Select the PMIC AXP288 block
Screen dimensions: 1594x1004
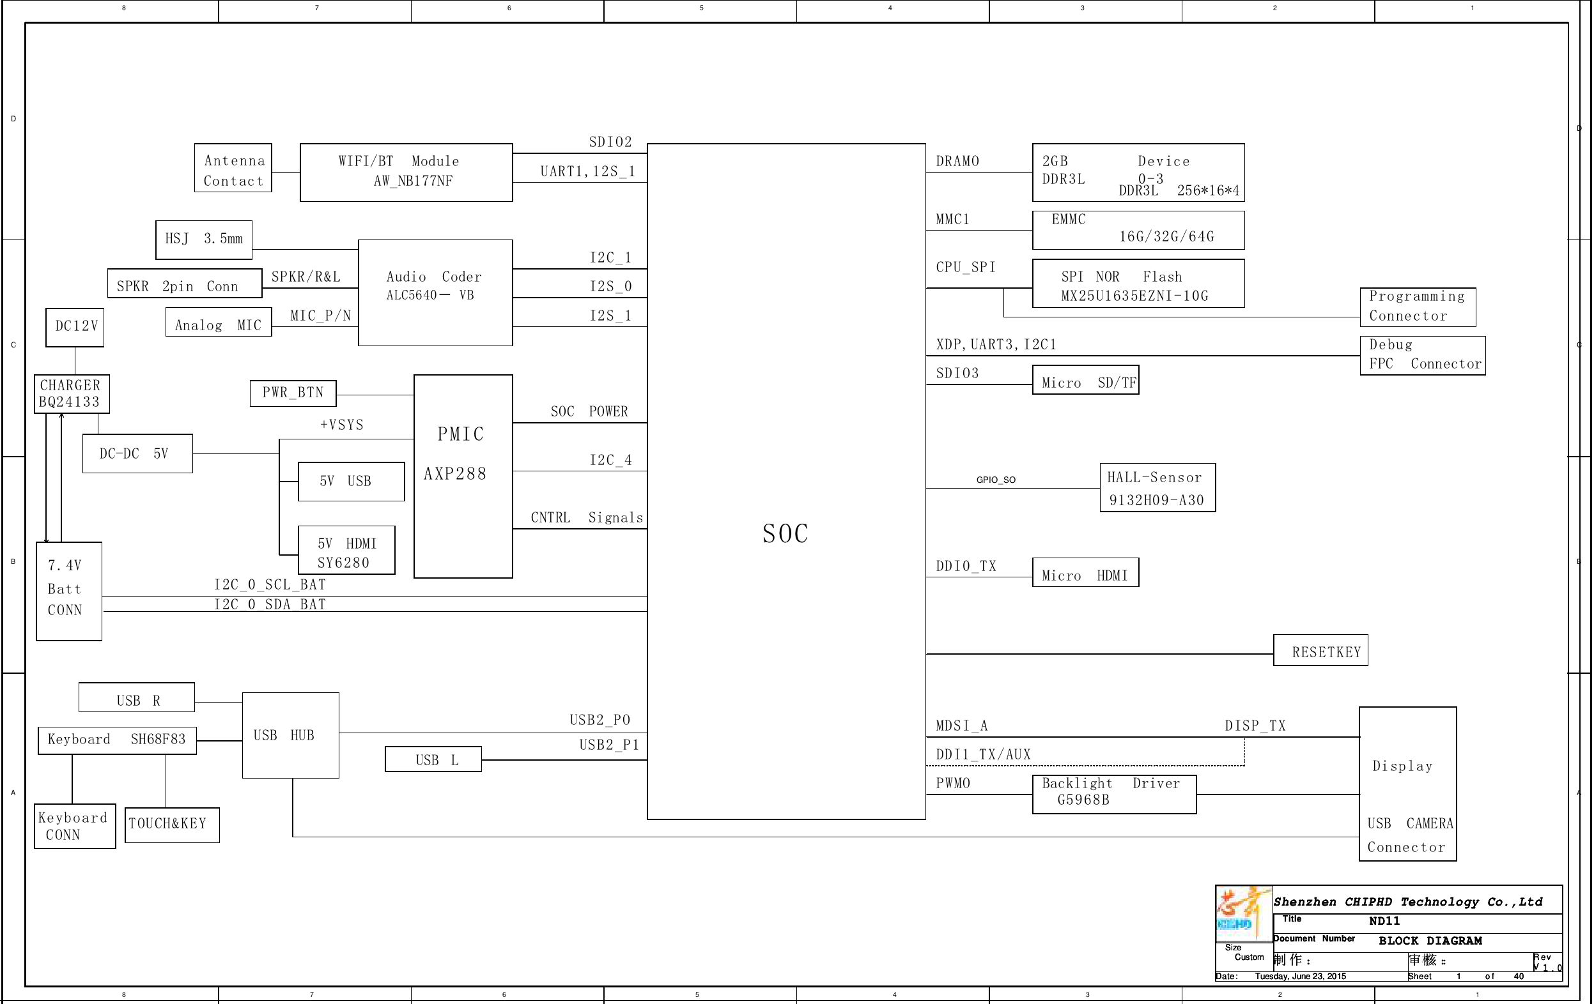463,476
